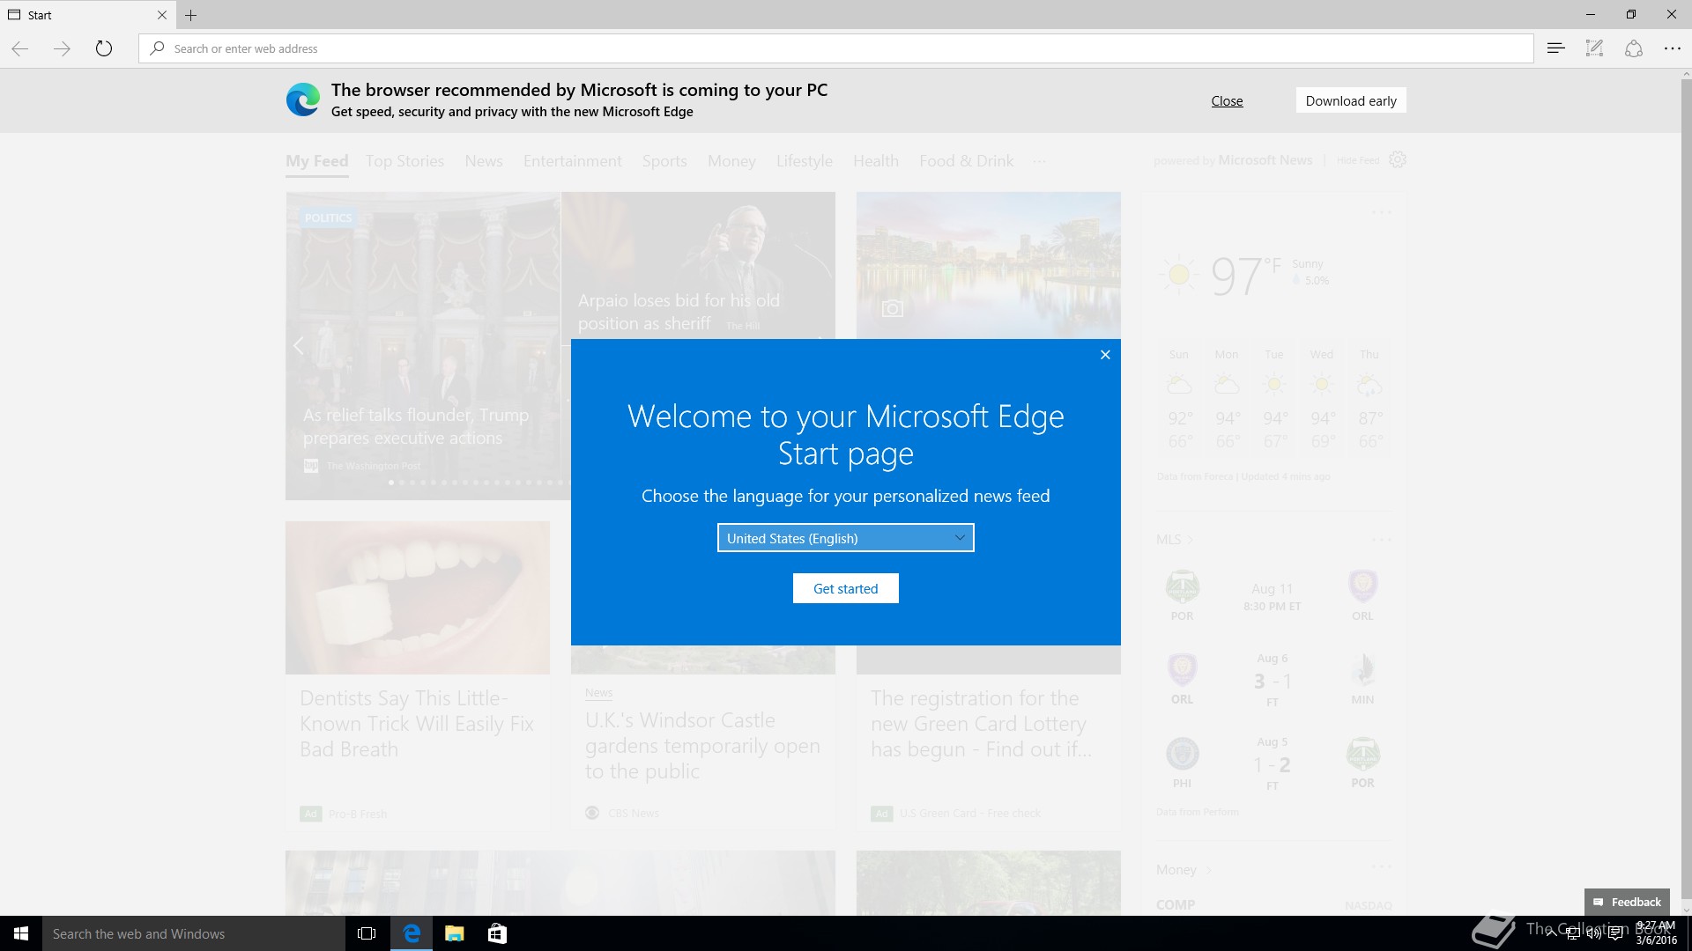Click the address bar search field
The width and height of the screenshot is (1692, 951).
pyautogui.click(x=835, y=48)
